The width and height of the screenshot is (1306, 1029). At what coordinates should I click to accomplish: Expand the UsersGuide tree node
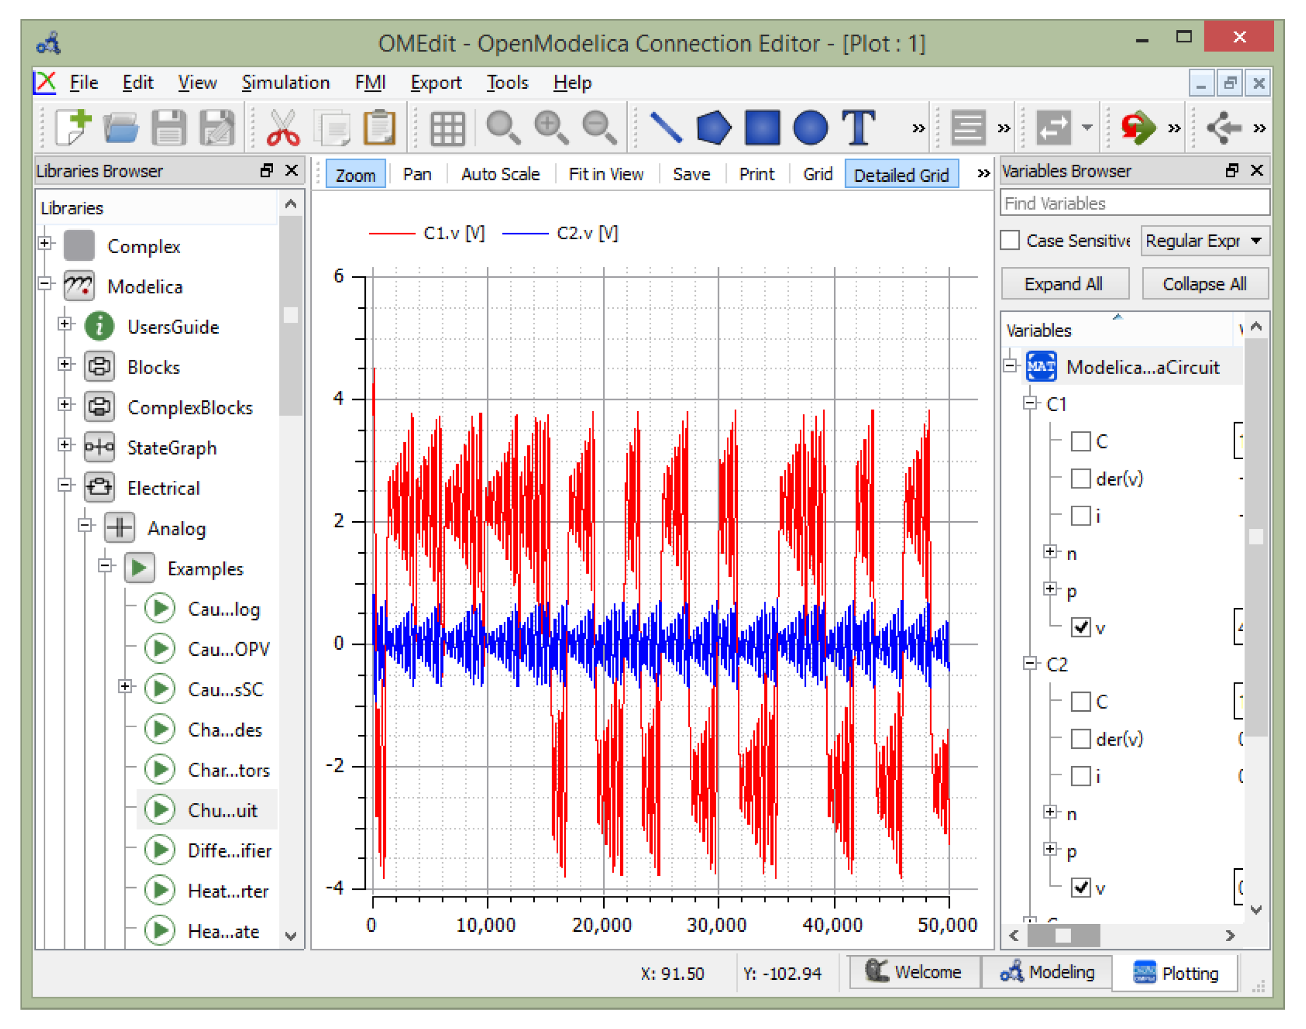pos(65,324)
